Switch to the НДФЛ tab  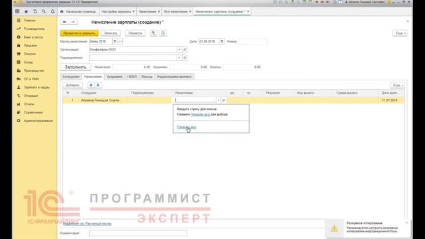[x=132, y=77]
